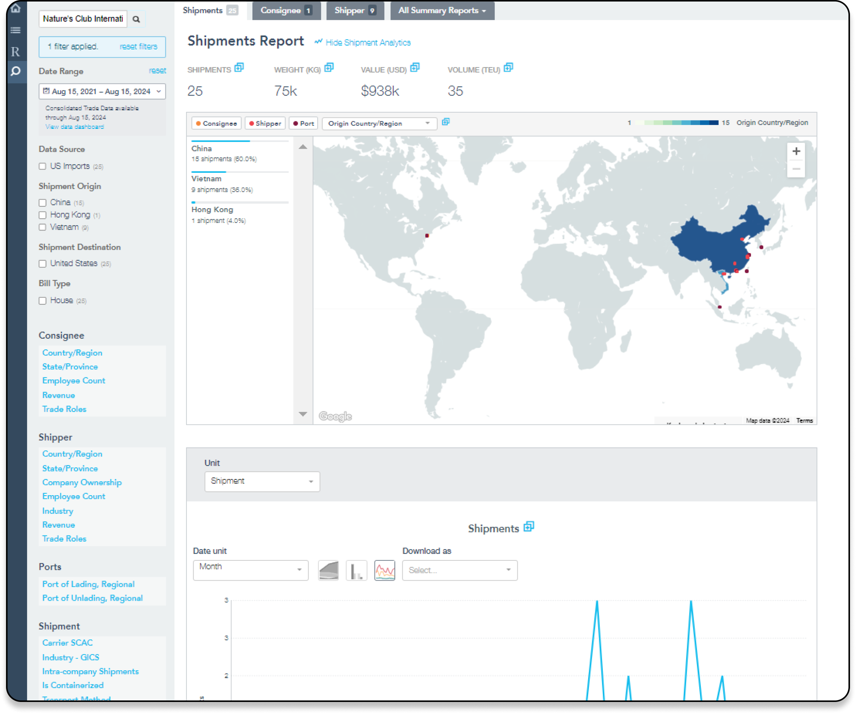The height and width of the screenshot is (714, 856).
Task: Check the US Imports data source
Action: (x=43, y=166)
